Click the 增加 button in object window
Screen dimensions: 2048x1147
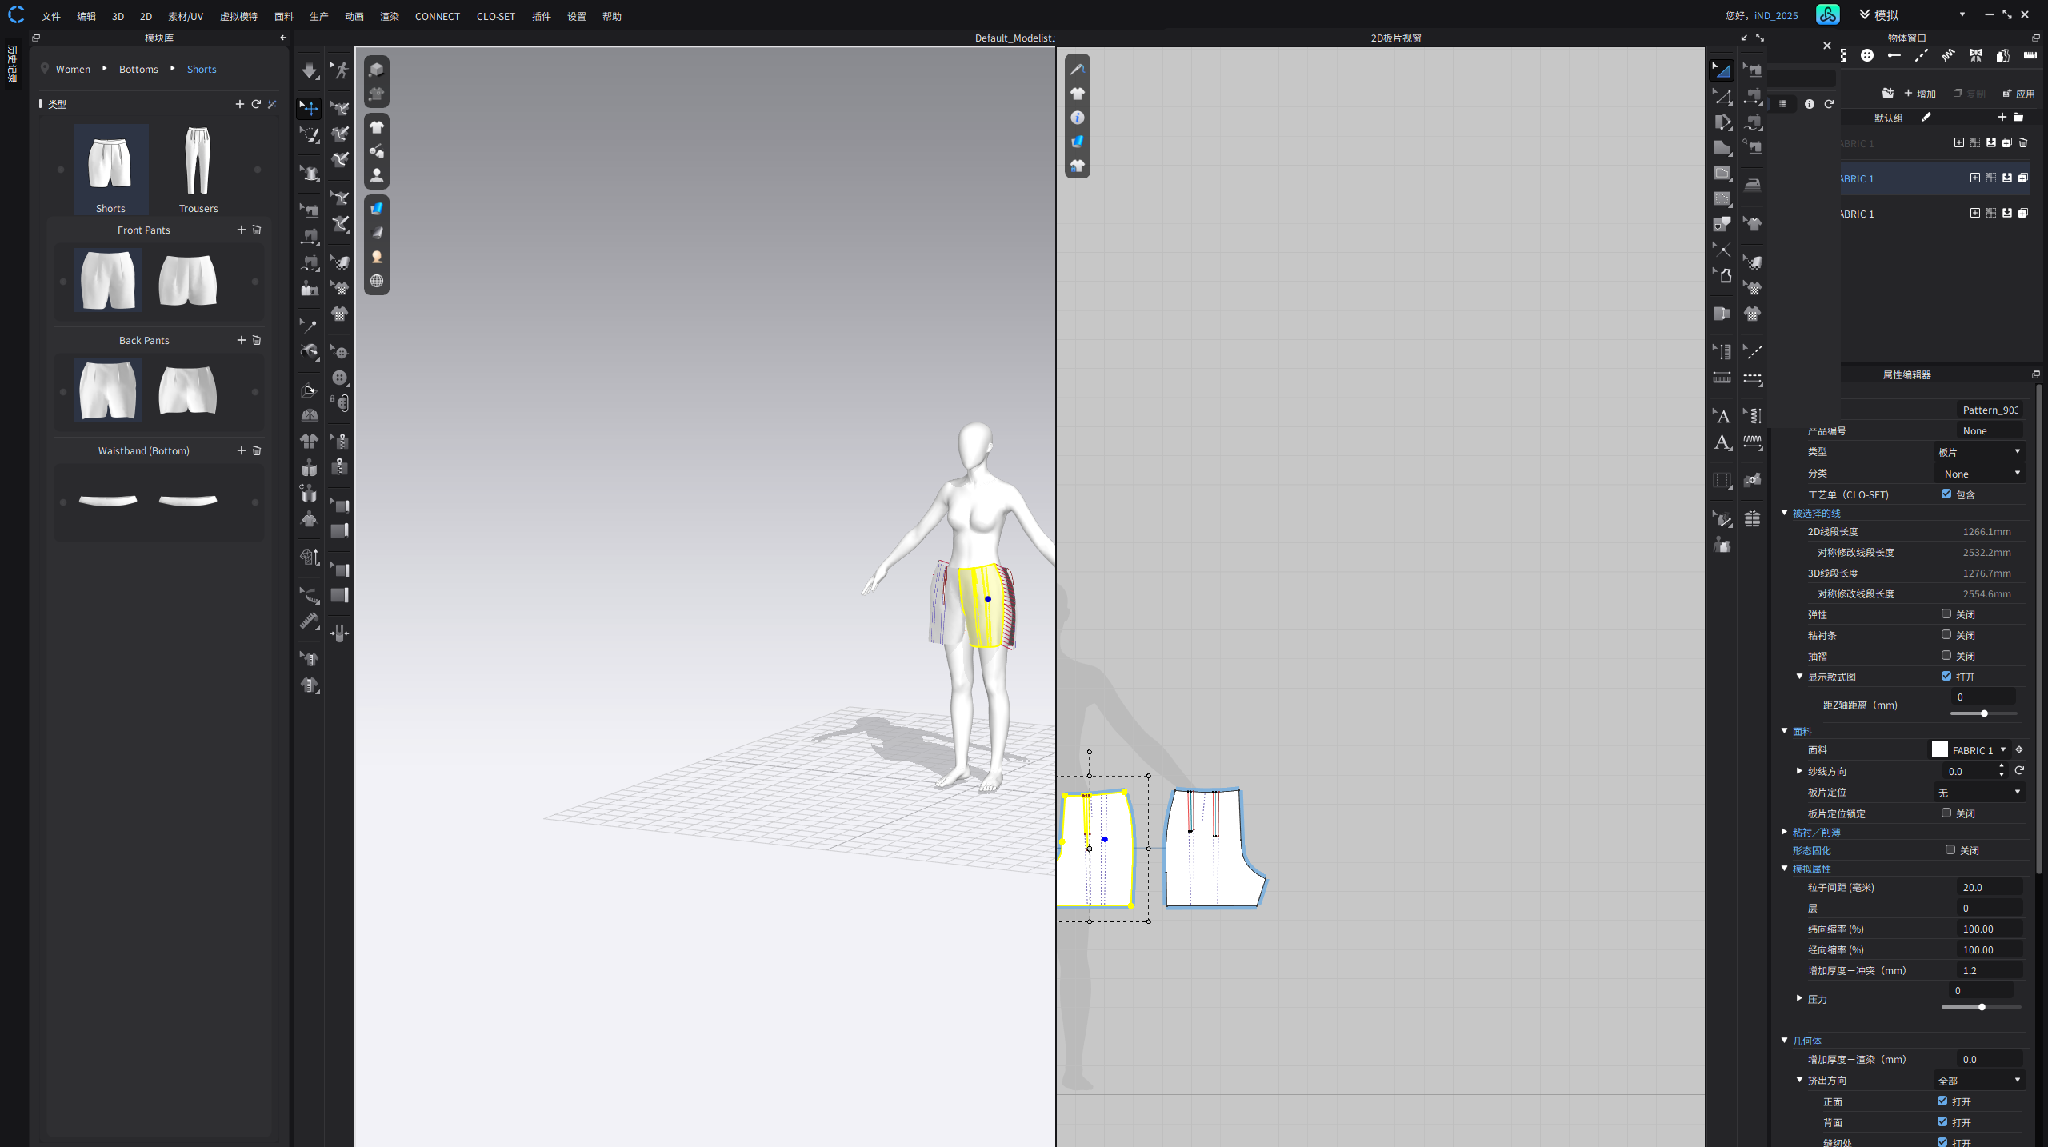click(1920, 94)
